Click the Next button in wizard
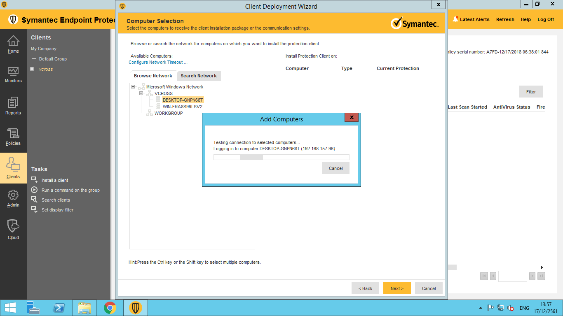Viewport: 563px width, 316px height. 397,288
